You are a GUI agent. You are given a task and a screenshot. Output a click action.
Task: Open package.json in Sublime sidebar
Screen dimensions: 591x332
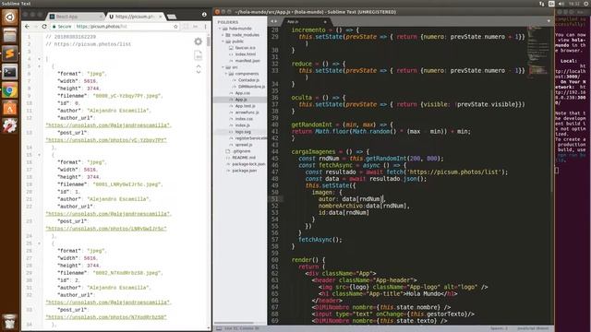coord(245,171)
